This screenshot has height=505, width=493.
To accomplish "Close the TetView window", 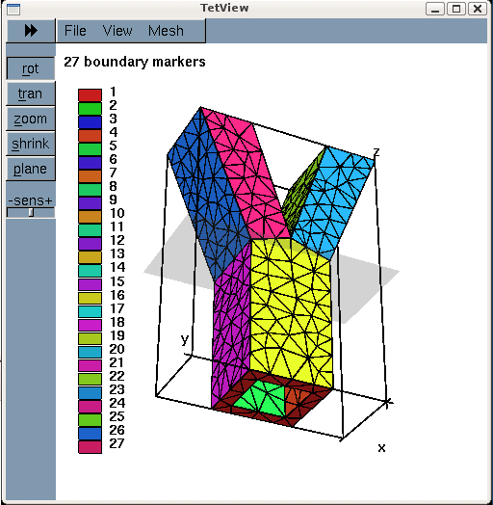I will (x=478, y=9).
